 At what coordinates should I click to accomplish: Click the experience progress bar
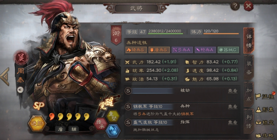165,33
